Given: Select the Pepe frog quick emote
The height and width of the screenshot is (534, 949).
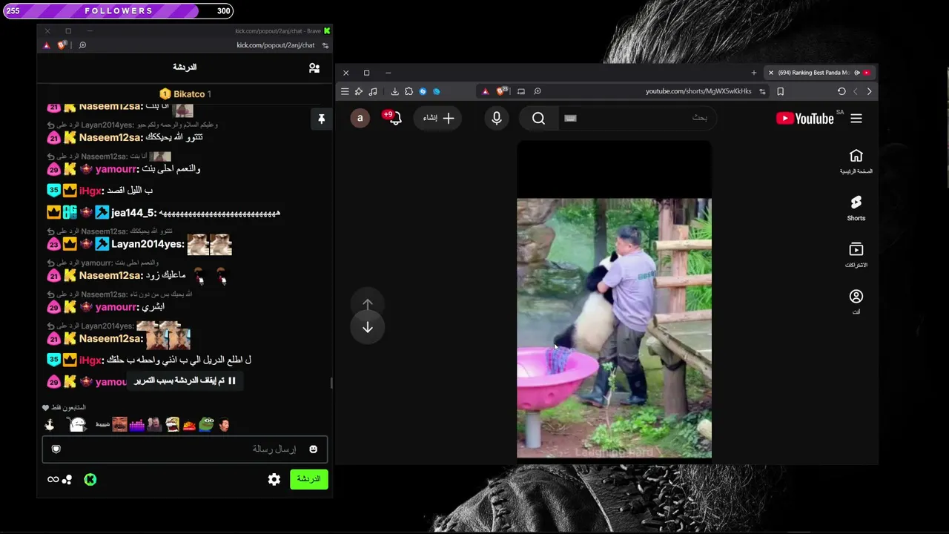Looking at the screenshot, I should (x=206, y=424).
